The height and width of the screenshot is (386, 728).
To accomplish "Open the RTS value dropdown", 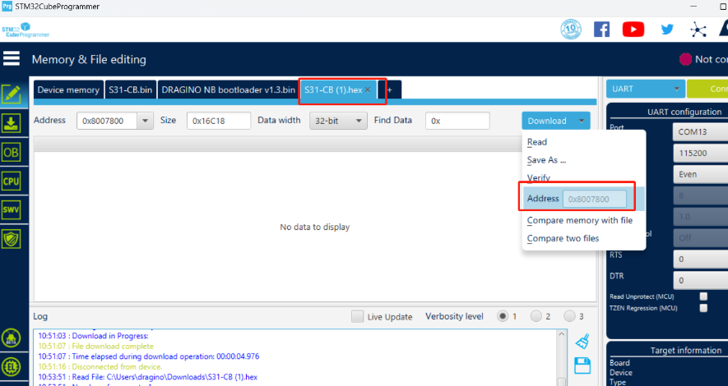I will click(x=700, y=259).
